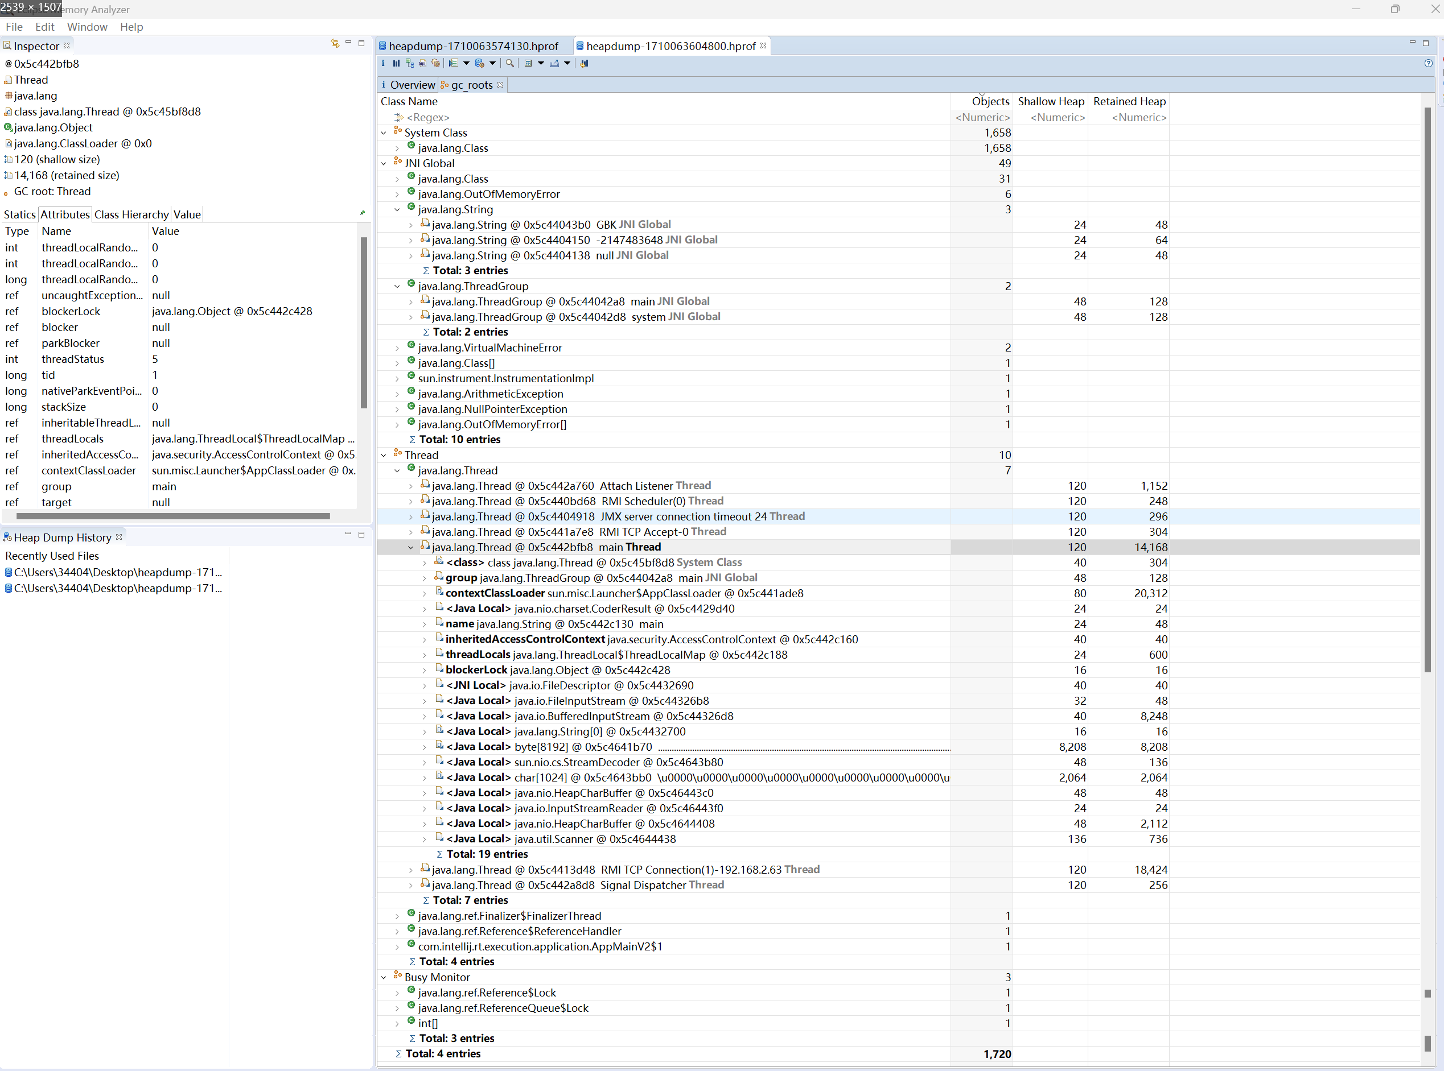Click the Inspector horizontal scrollbar
This screenshot has width=1444, height=1071.
pyautogui.click(x=172, y=516)
